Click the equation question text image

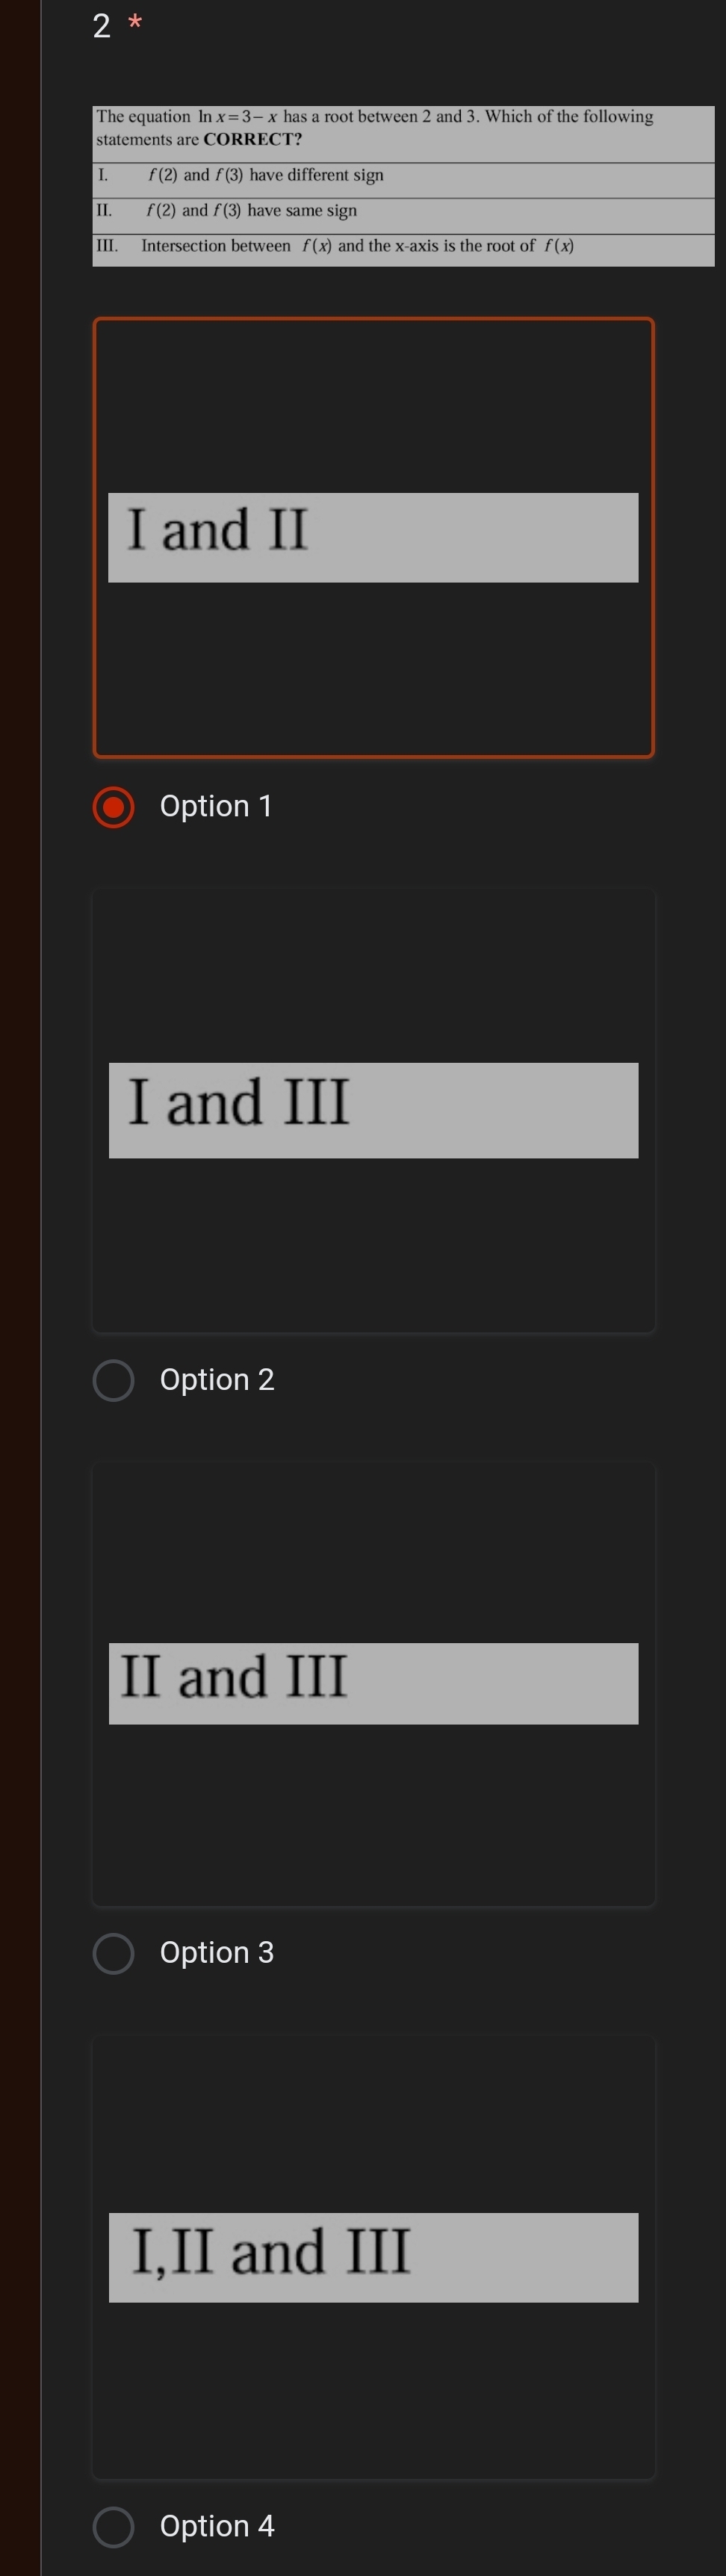403,128
